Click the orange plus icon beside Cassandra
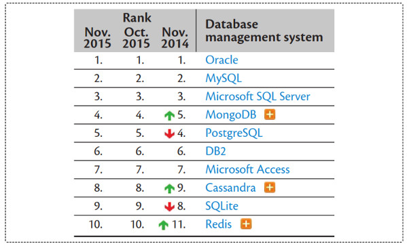 click(x=270, y=188)
